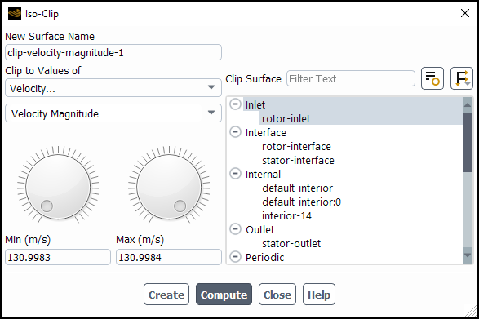Click the Inlet group label
Screen dimensions: 479x319
pyautogui.click(x=255, y=104)
